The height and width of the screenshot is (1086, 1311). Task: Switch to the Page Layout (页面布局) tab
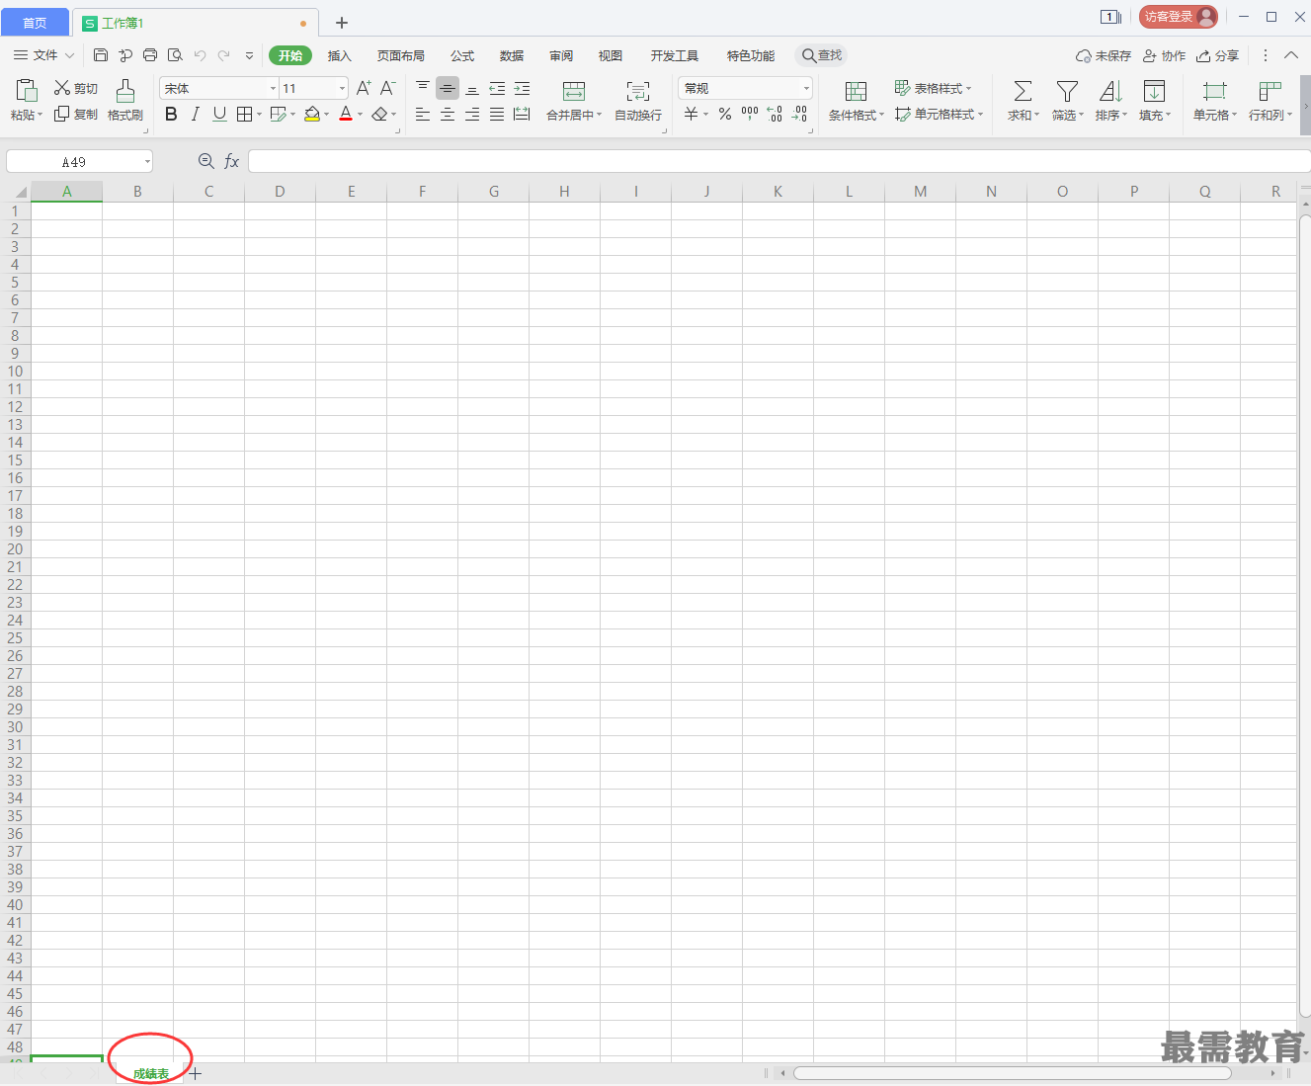[x=401, y=55]
